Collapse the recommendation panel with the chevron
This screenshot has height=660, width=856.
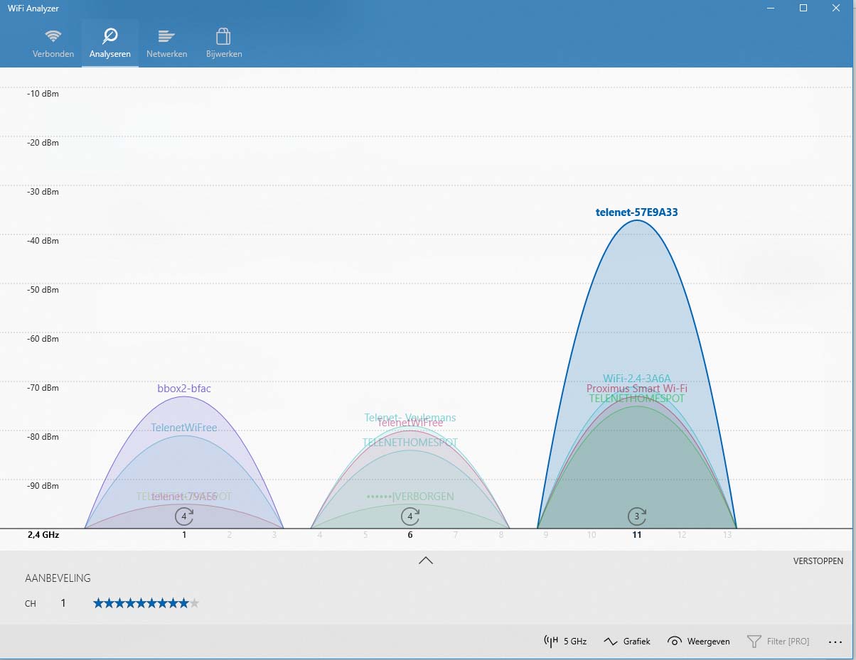pyautogui.click(x=426, y=560)
